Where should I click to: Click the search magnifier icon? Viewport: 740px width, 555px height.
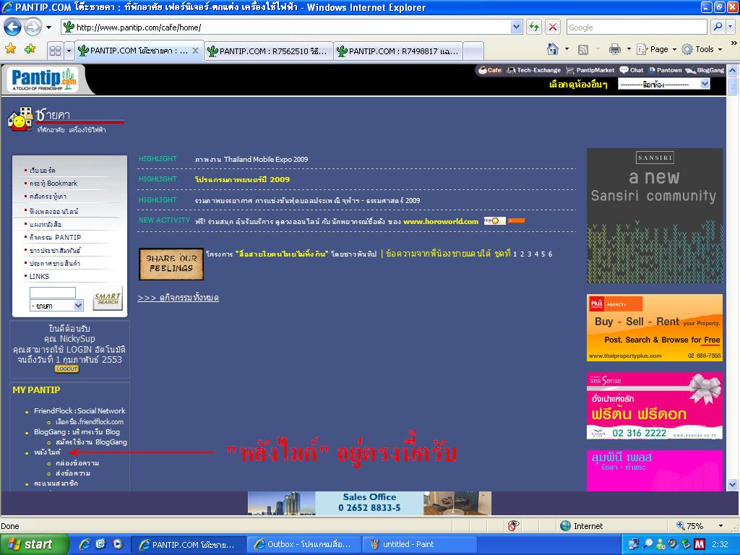(x=718, y=27)
